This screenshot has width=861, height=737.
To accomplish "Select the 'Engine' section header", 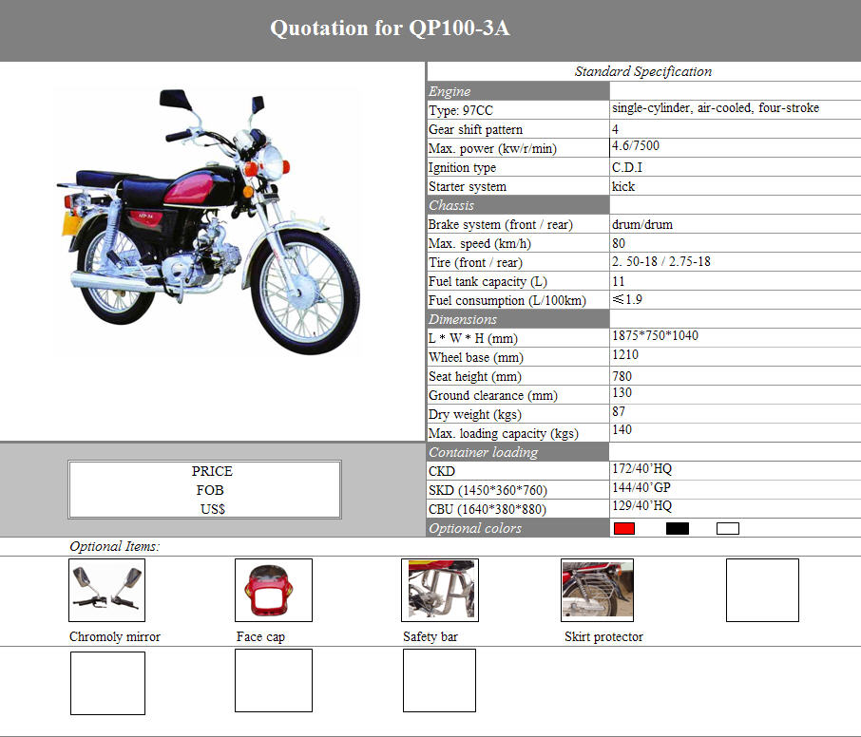I will pos(518,90).
